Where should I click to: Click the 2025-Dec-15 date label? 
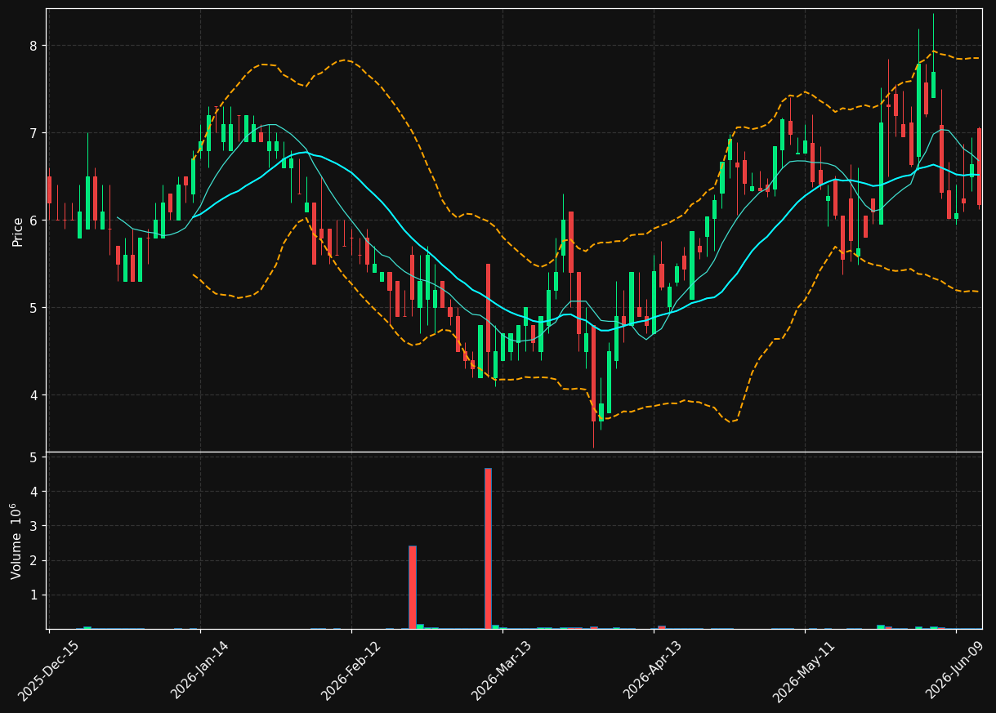[x=49, y=671]
